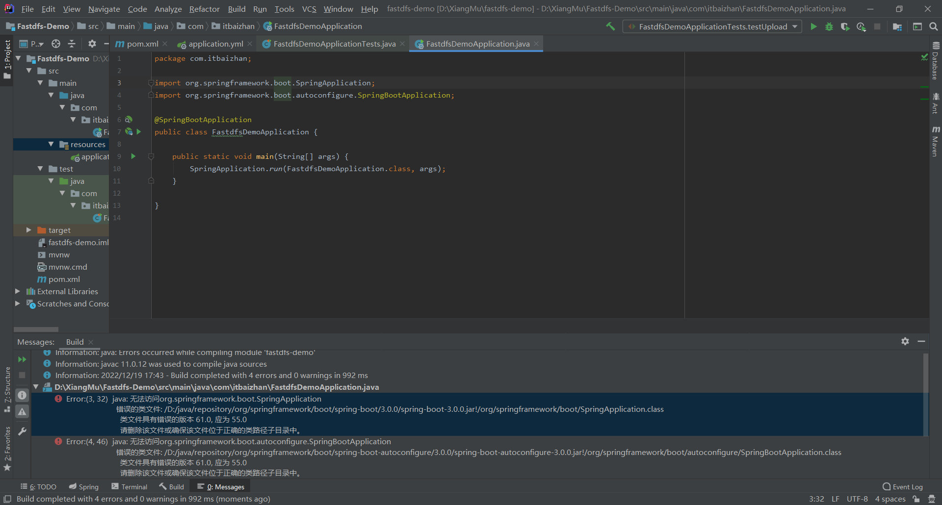Open the Event Log
942x505 pixels.
pyautogui.click(x=903, y=487)
